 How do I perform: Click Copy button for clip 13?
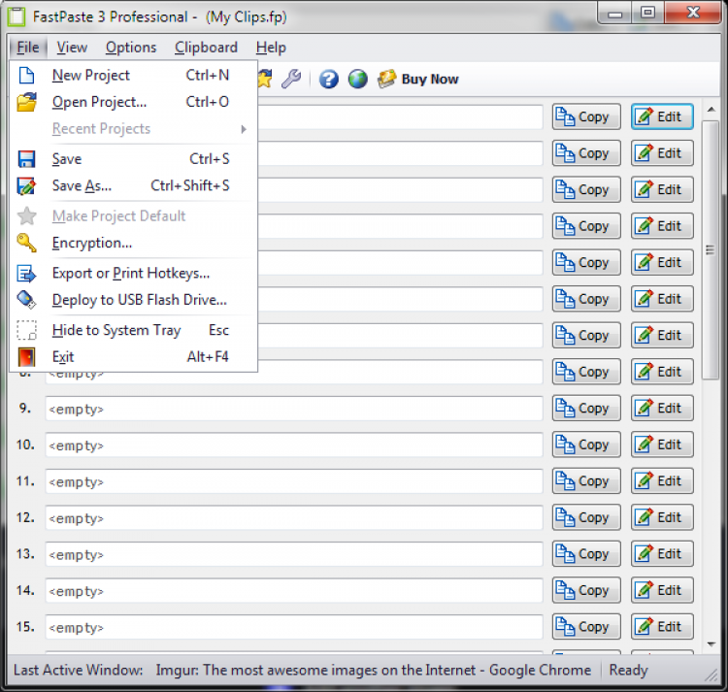(586, 553)
